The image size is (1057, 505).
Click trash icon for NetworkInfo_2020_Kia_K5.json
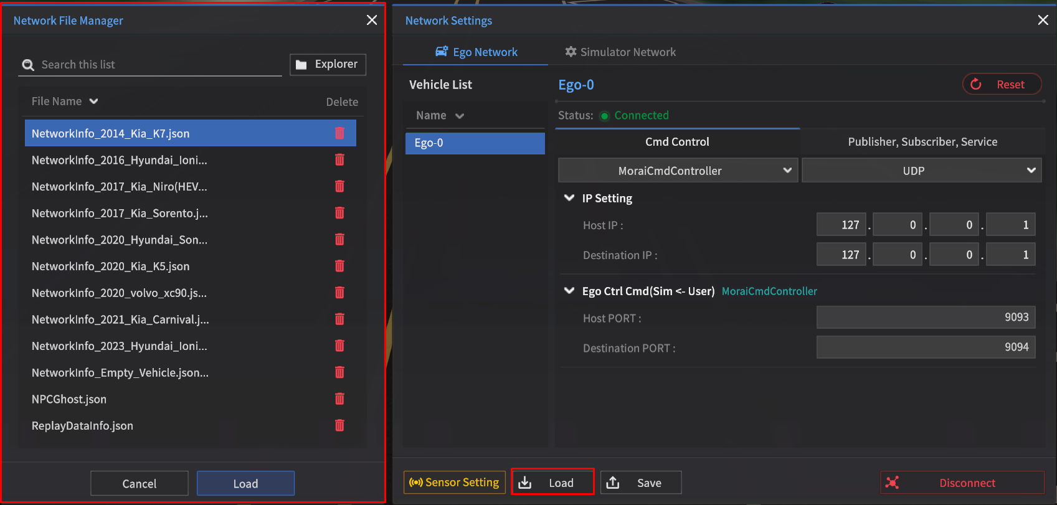[x=339, y=266]
